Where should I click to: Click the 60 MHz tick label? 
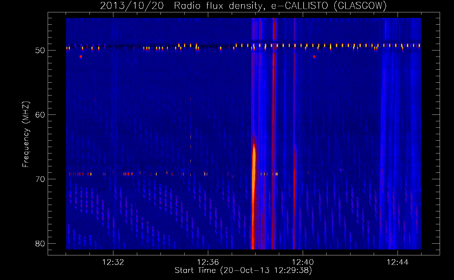(x=40, y=115)
